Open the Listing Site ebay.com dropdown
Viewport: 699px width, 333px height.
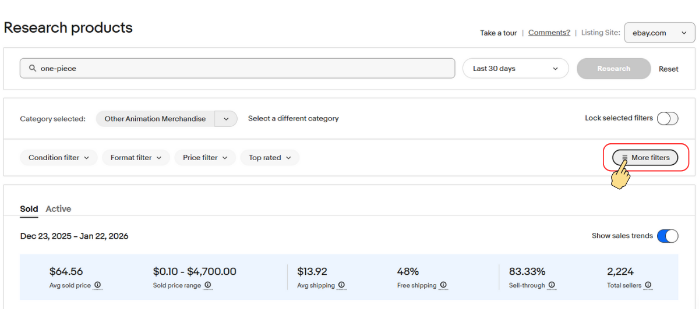(x=659, y=33)
